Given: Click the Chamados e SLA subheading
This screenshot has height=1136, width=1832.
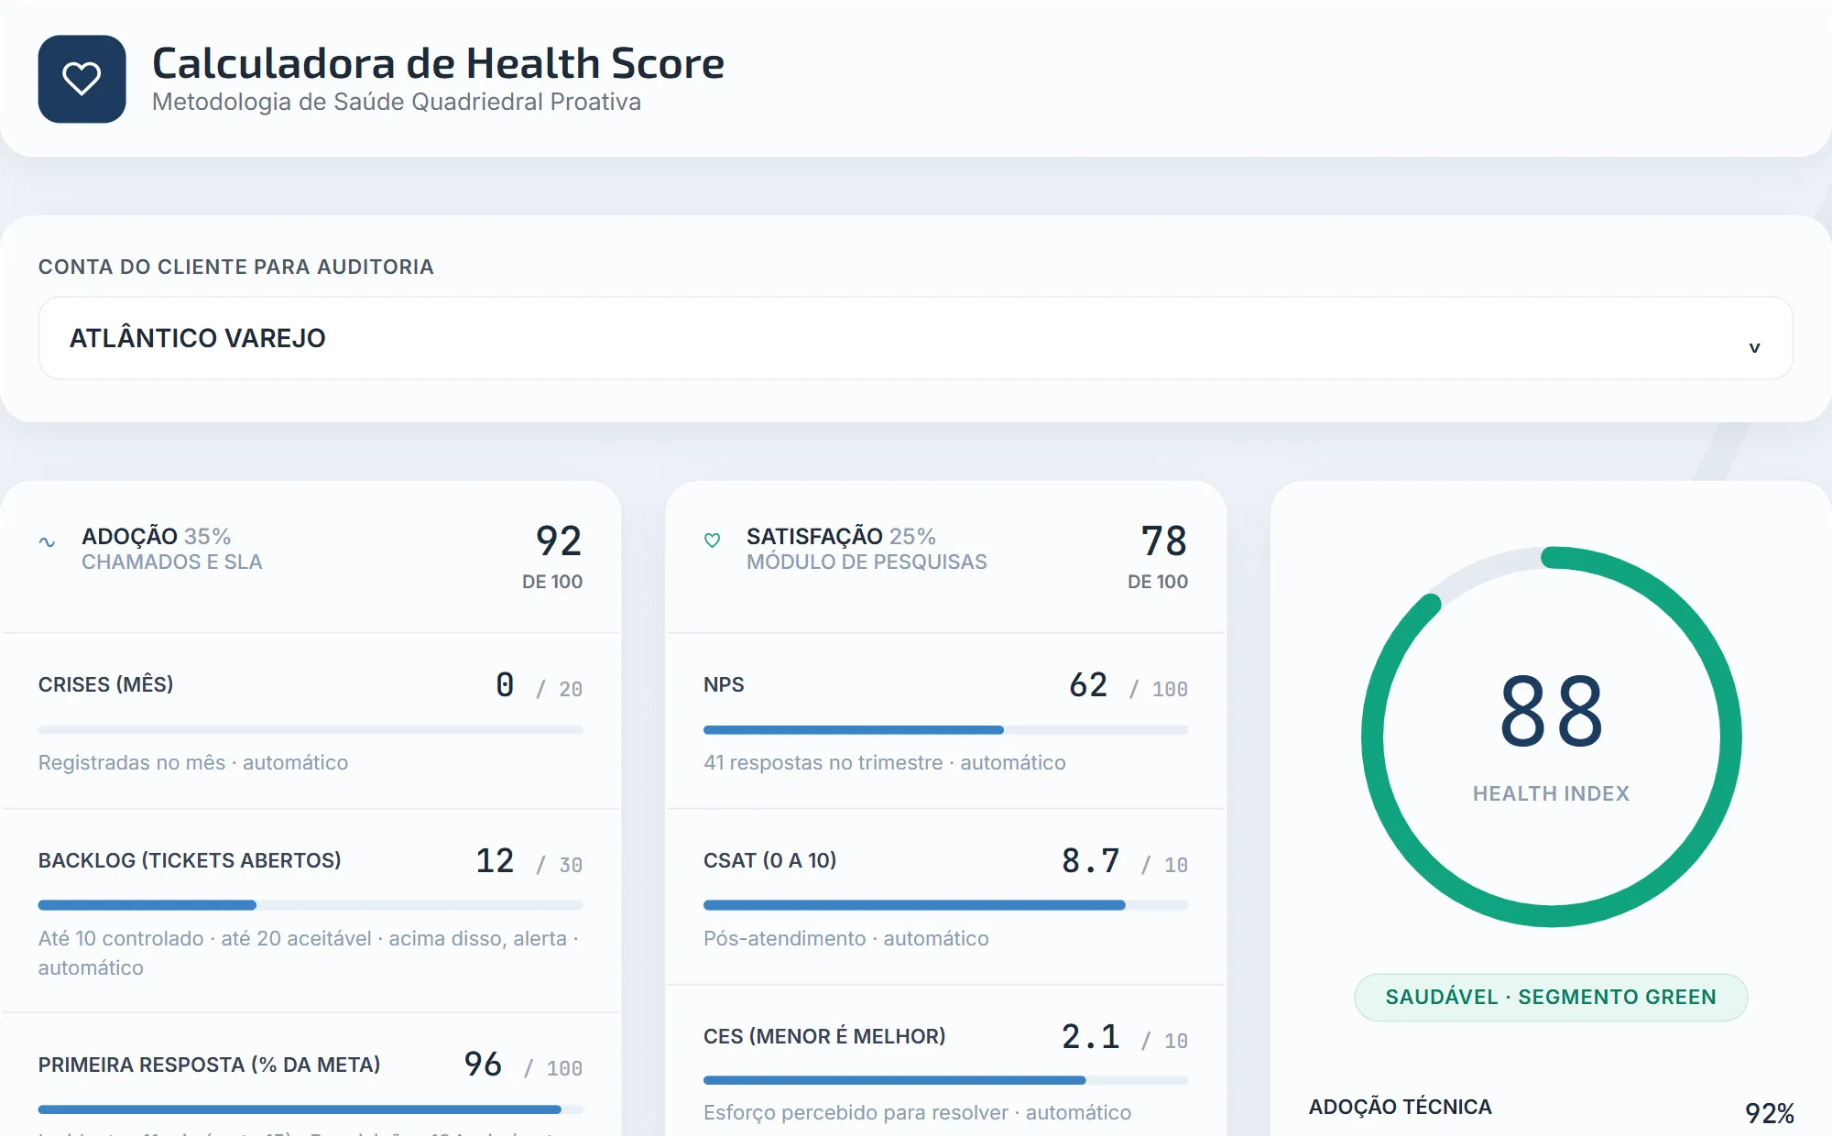Looking at the screenshot, I should (x=172, y=562).
